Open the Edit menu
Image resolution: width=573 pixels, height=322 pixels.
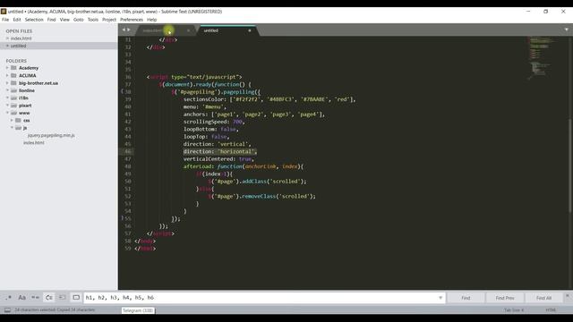click(x=17, y=20)
